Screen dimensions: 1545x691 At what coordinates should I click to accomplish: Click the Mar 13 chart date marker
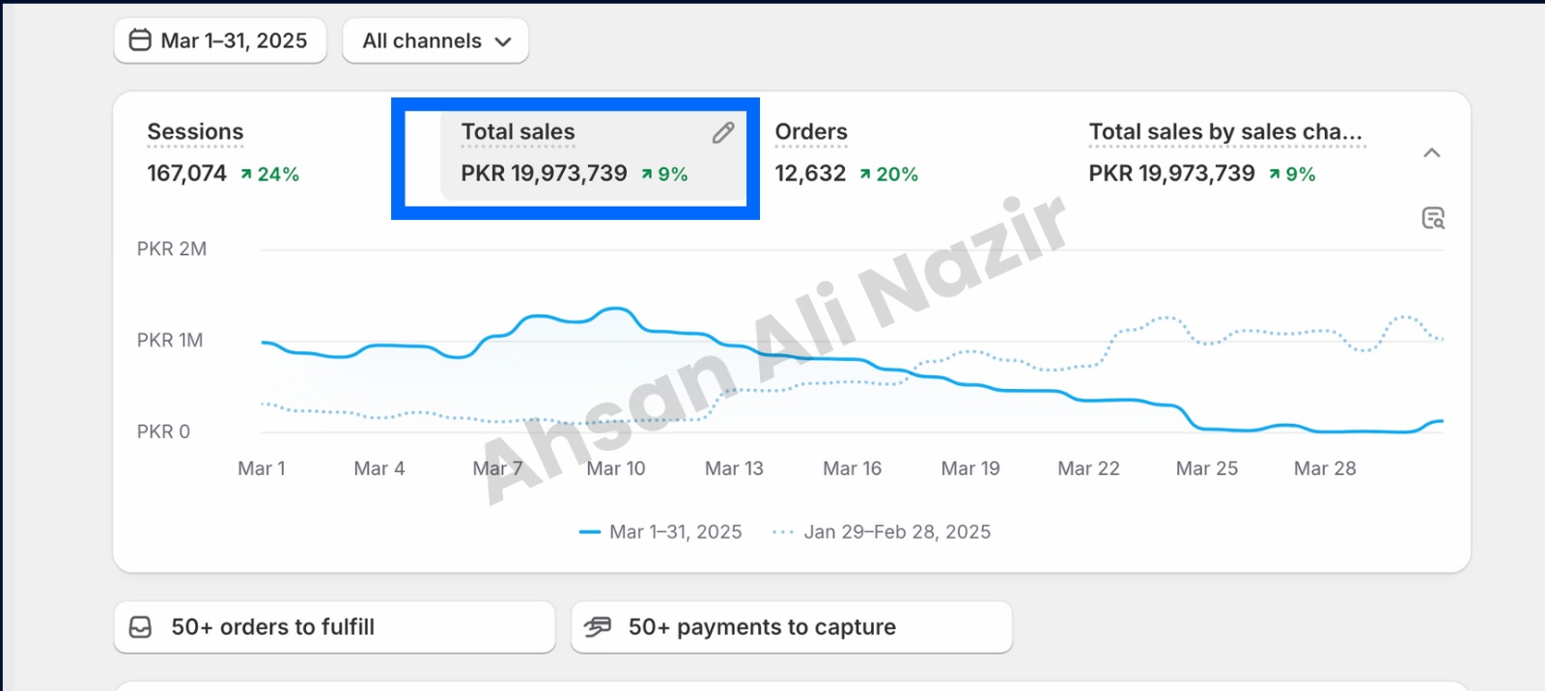(734, 468)
